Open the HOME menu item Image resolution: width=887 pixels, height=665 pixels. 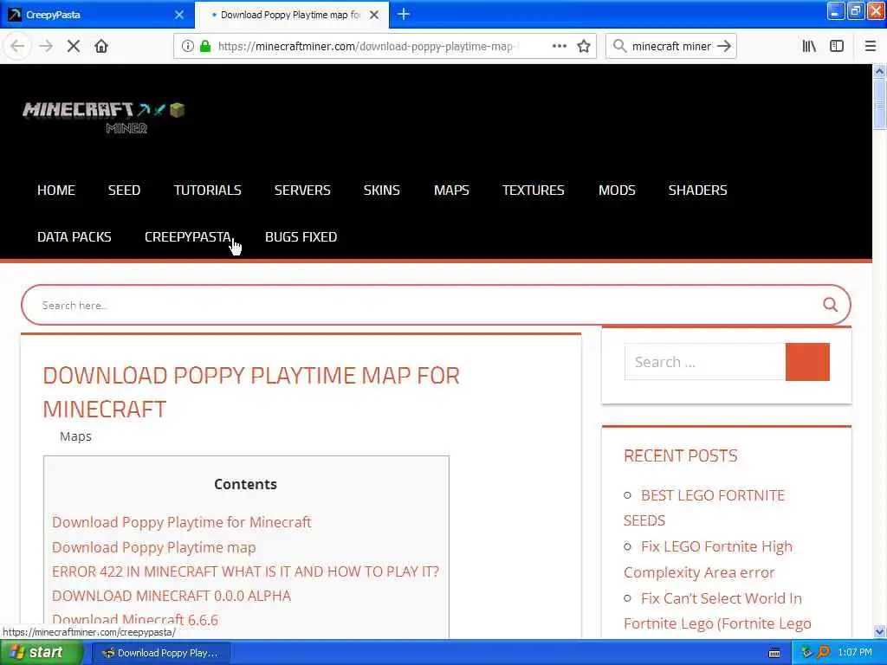(56, 190)
